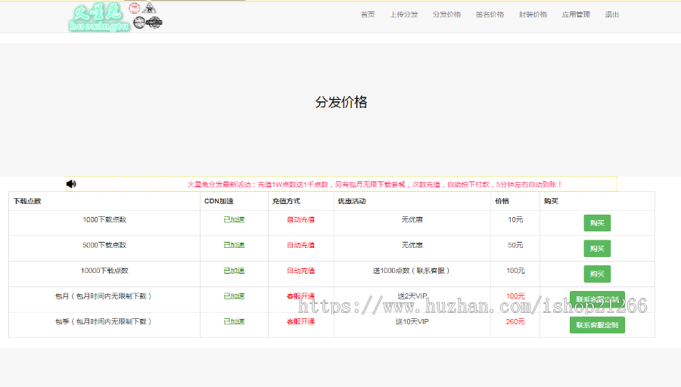Click 已加速 in the 1000 points row
The height and width of the screenshot is (387, 681).
(234, 219)
